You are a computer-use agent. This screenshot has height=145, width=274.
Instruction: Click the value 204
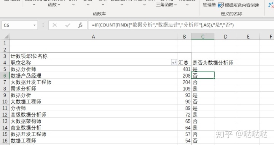tap(186, 82)
